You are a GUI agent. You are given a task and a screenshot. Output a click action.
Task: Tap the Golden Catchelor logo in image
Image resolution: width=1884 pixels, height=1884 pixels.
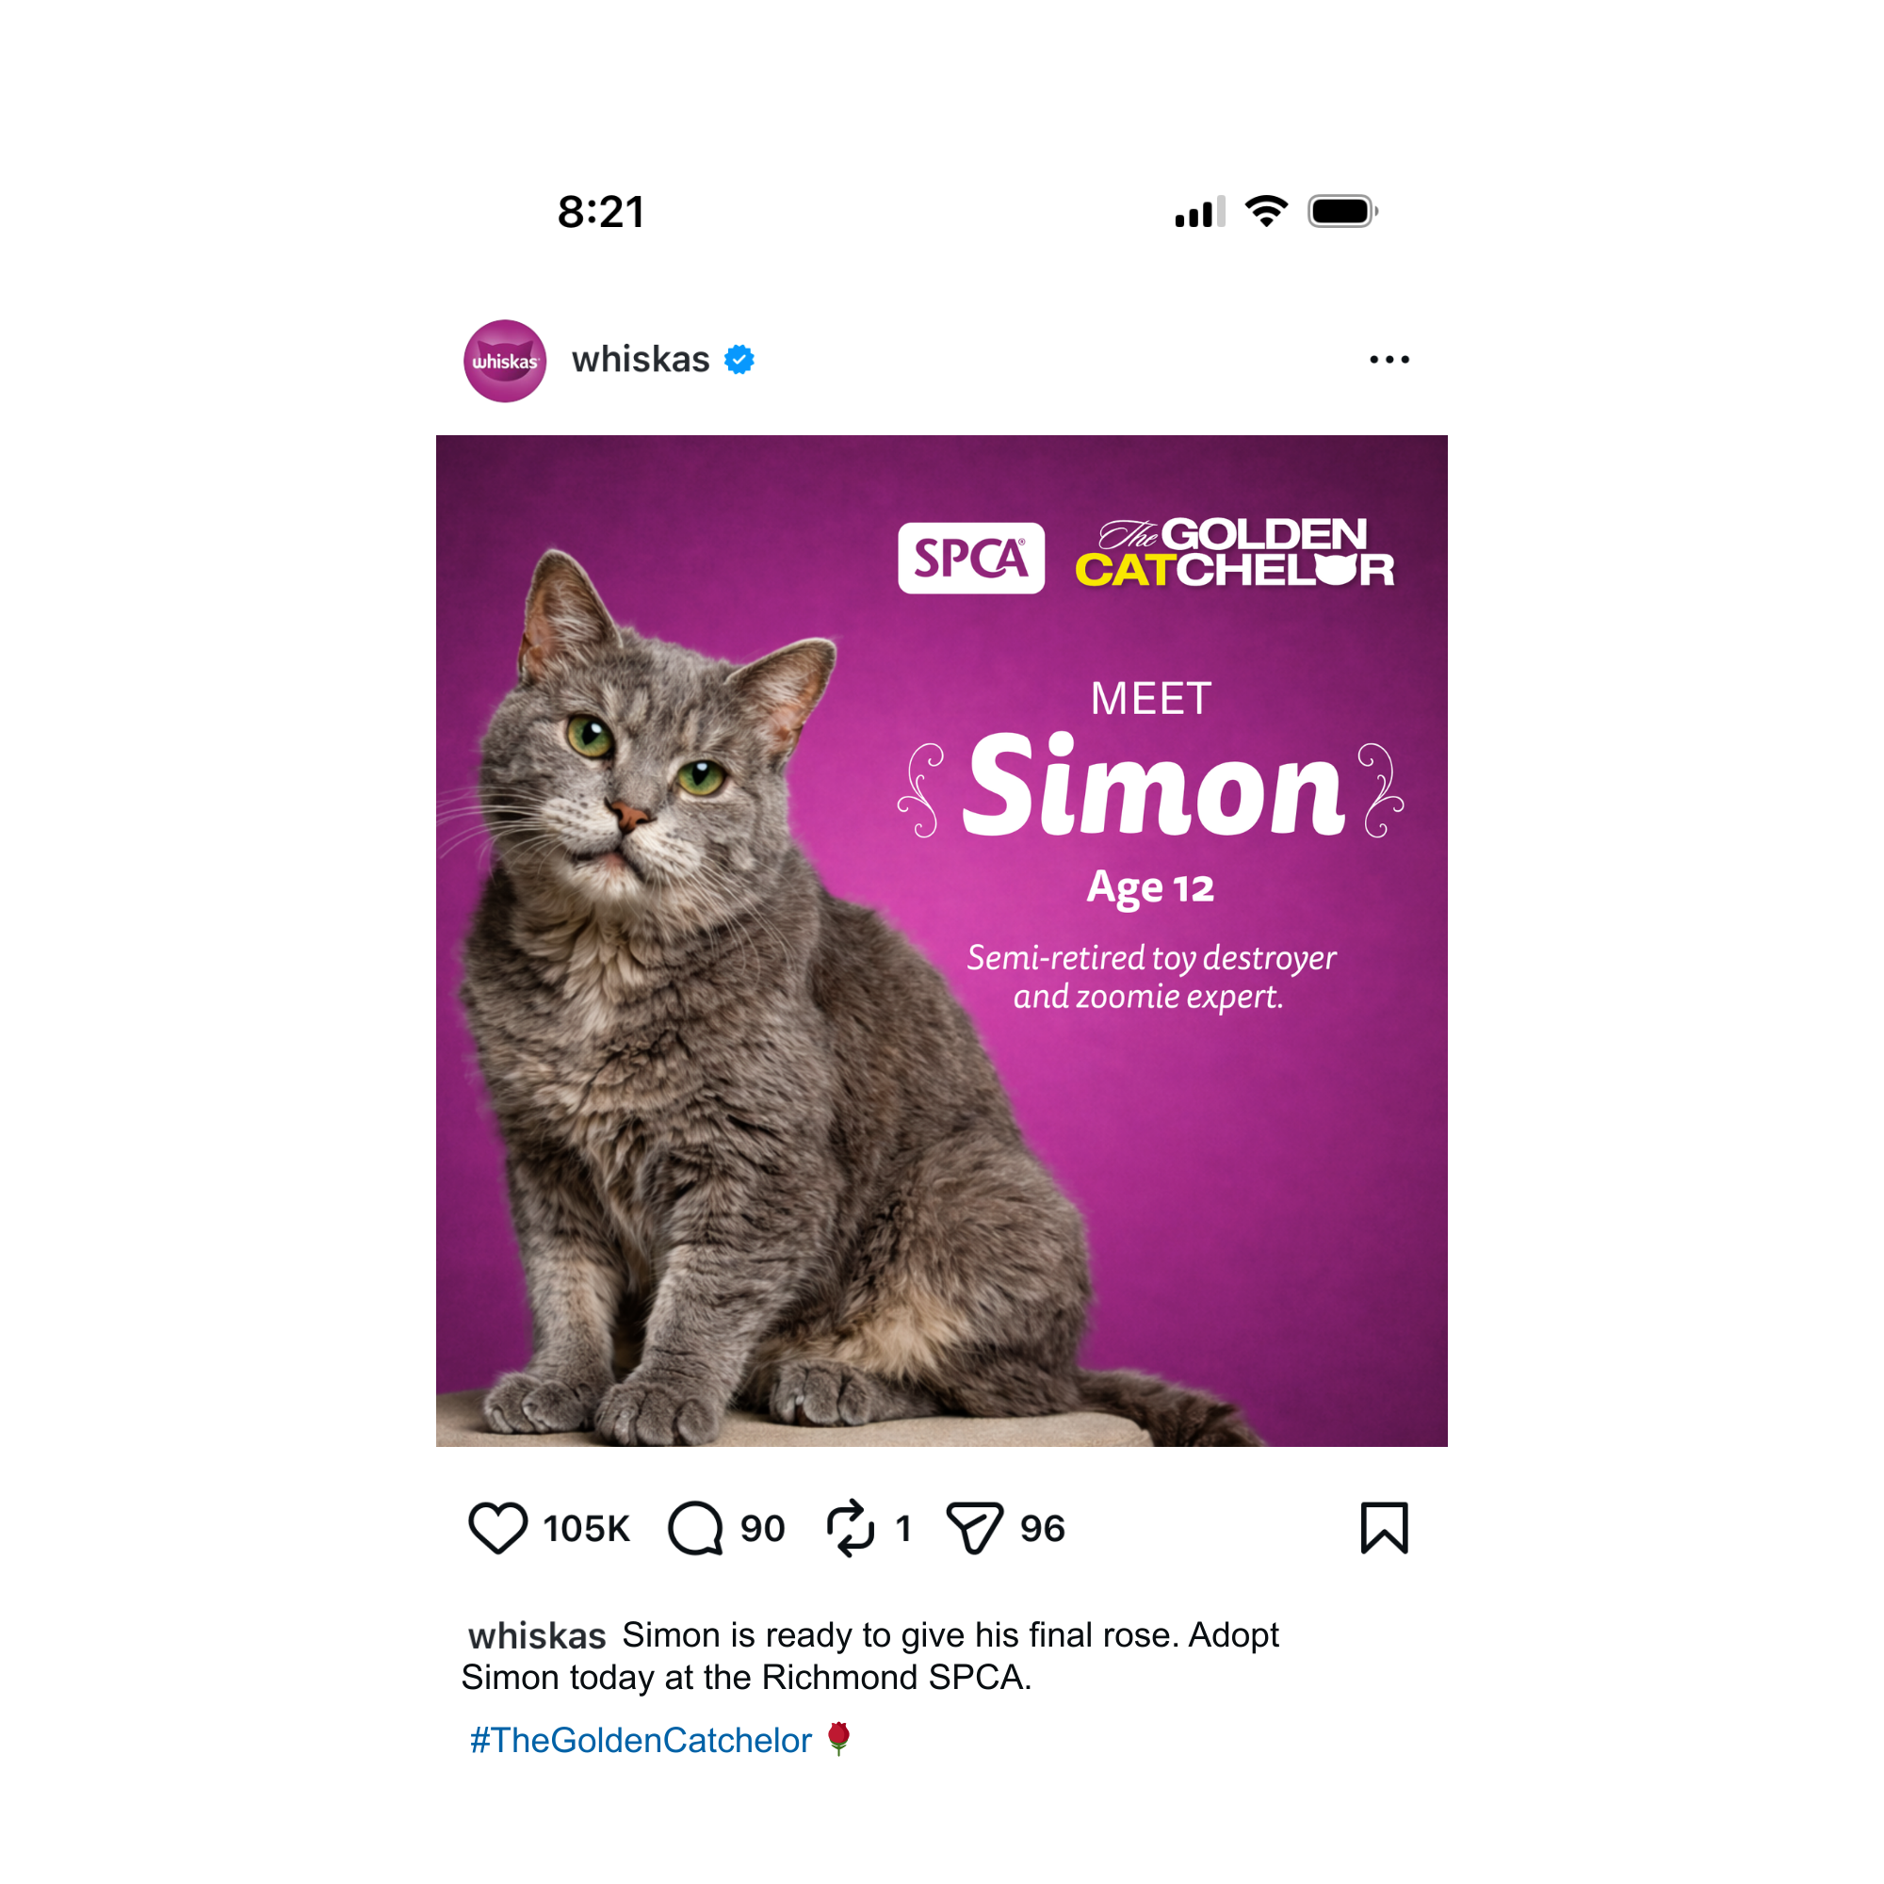click(1235, 553)
